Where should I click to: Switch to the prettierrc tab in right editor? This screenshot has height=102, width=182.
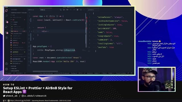click(91, 10)
